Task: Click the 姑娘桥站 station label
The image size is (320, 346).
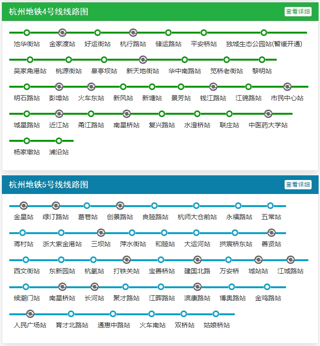Action: tap(217, 325)
